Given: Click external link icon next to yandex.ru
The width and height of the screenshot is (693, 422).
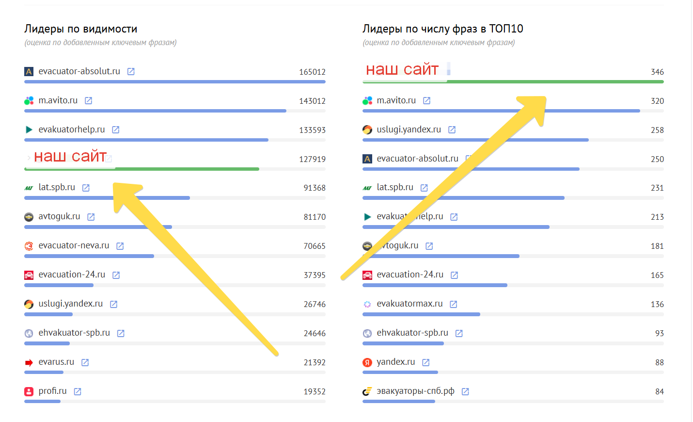Looking at the screenshot, I should [x=425, y=362].
